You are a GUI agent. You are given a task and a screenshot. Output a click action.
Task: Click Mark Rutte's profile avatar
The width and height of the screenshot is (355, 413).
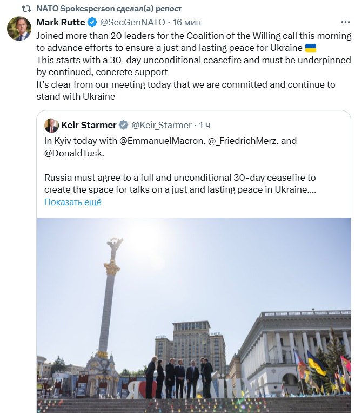pos(19,29)
